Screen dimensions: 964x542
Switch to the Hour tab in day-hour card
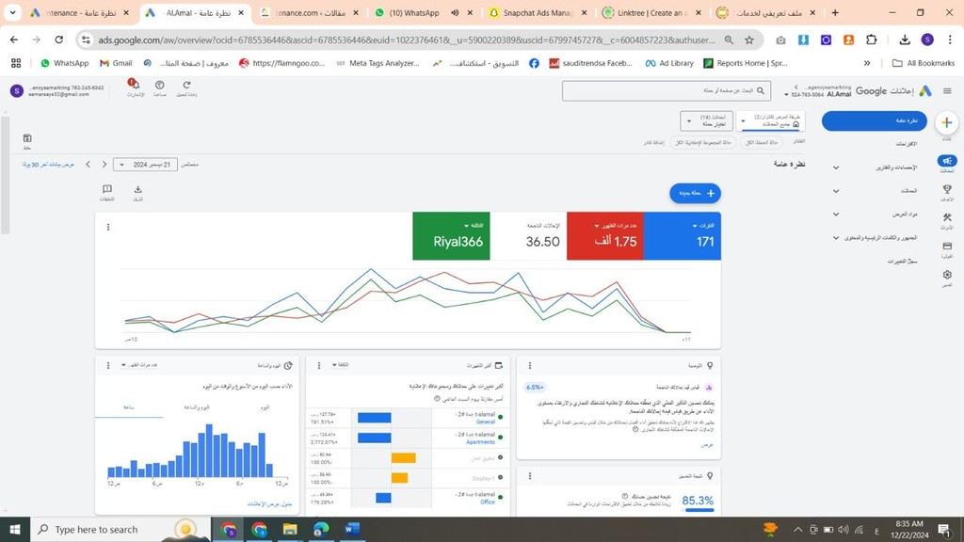coord(128,407)
